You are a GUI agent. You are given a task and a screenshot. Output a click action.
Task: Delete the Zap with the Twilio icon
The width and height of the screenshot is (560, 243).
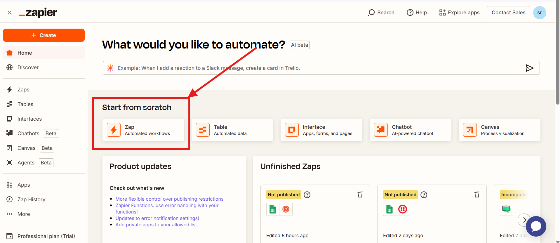coord(477,195)
